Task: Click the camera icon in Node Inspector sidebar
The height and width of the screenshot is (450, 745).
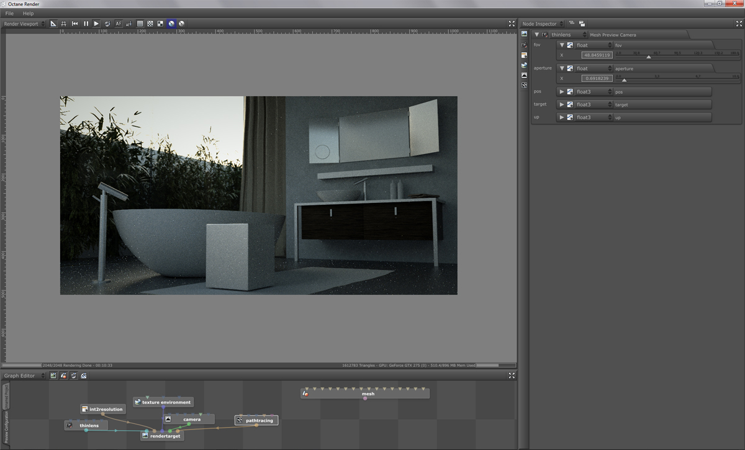Action: [525, 45]
